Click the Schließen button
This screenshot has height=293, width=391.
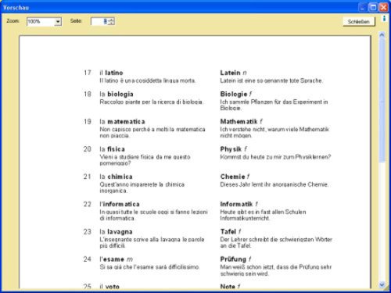pyautogui.click(x=359, y=22)
